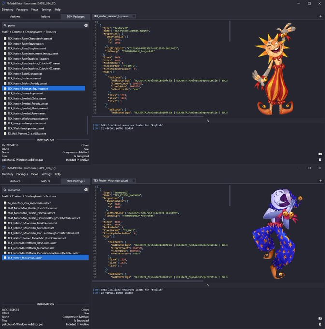325x329 pixels.
Task: Go to ShadingAssets breadcrumb in Moonman window
Action: [34, 196]
